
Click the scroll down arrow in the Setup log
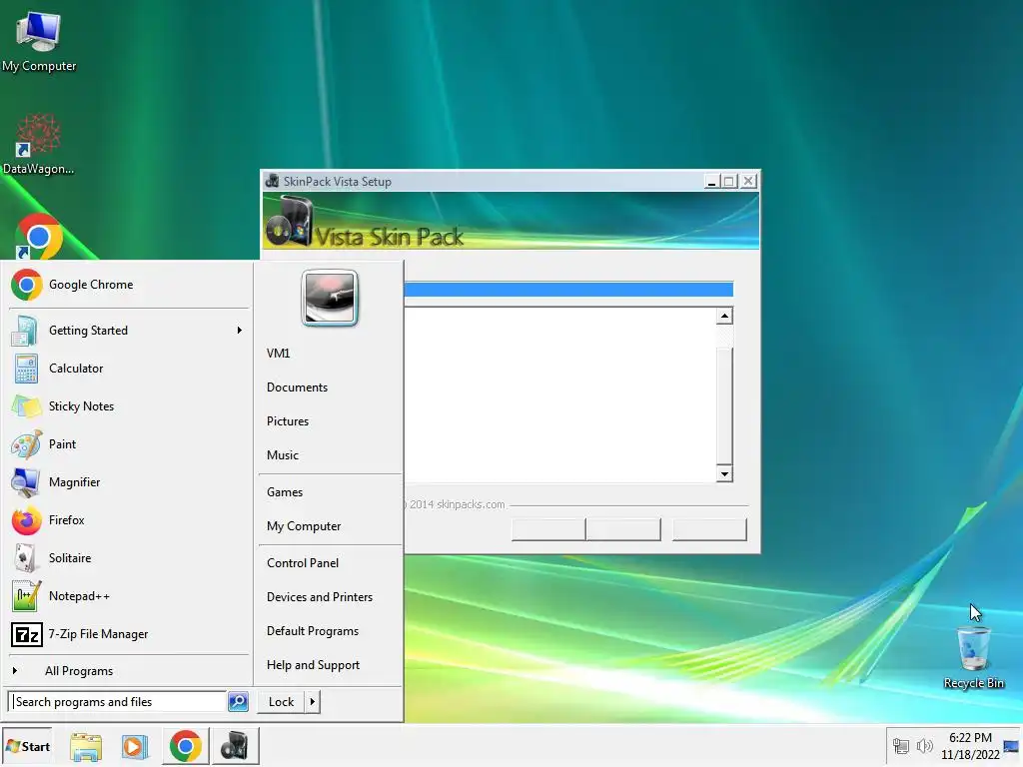click(724, 474)
